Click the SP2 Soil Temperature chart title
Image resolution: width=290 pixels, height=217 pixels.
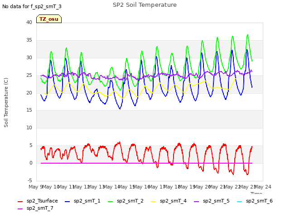point(145,5)
